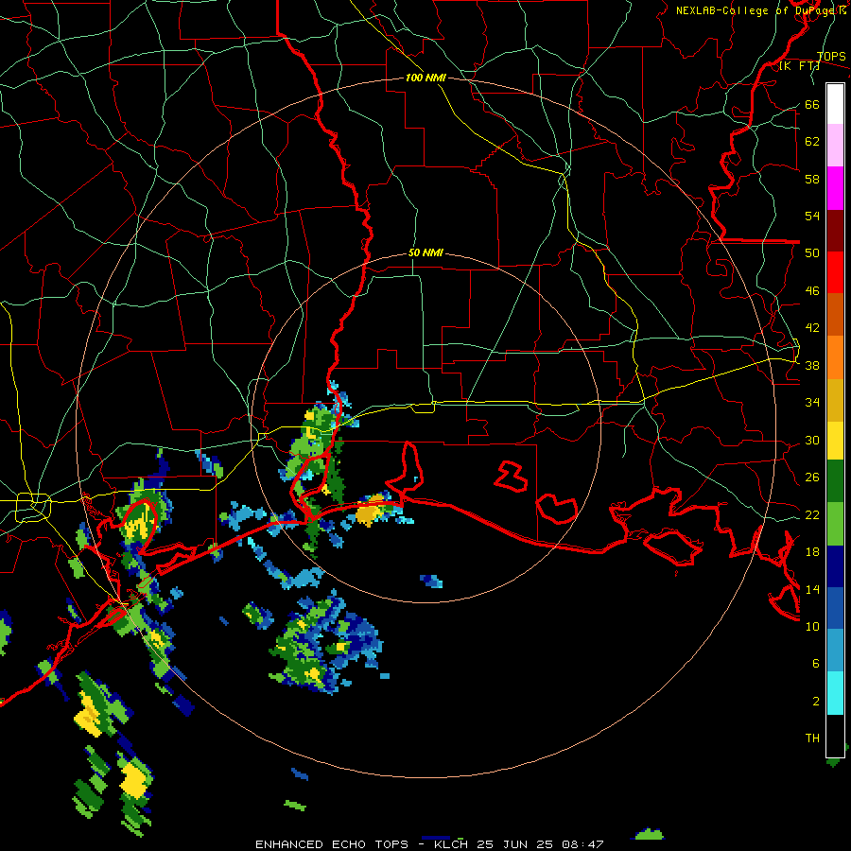The image size is (851, 851).
Task: Click the cyan legend swatch
Action: [x=835, y=693]
